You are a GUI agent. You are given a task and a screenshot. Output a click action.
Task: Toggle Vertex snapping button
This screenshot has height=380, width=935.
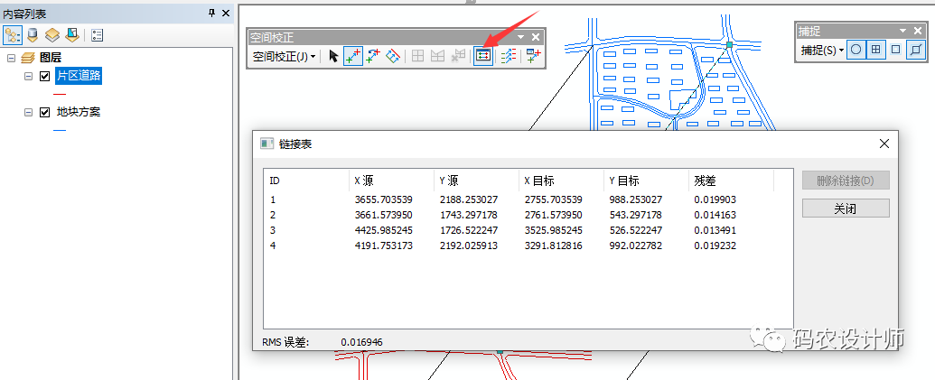[x=895, y=50]
